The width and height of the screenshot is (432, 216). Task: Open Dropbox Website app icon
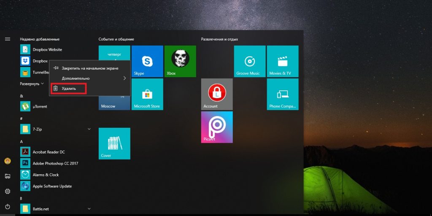[x=25, y=50]
